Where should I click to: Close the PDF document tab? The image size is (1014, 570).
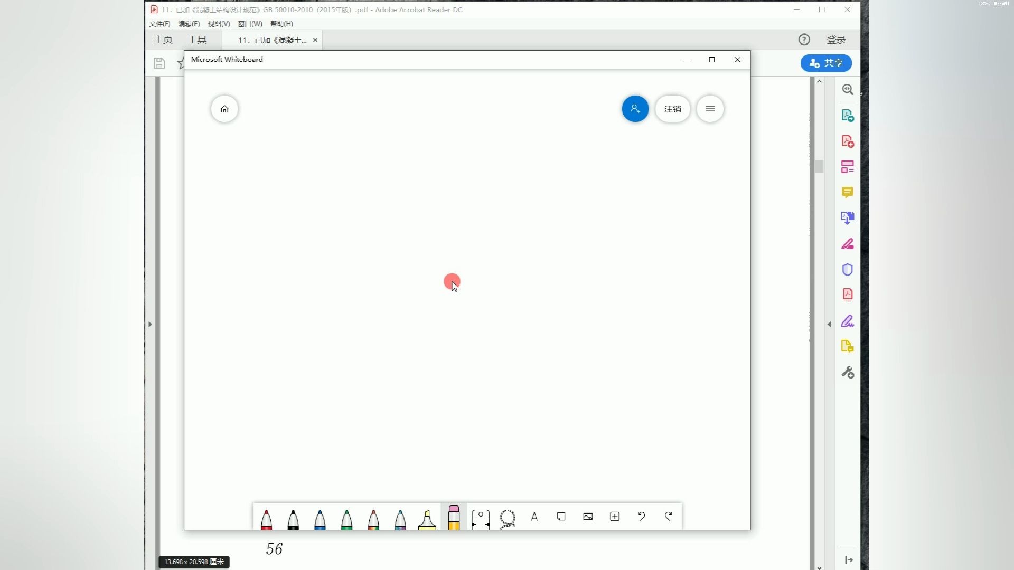[x=315, y=40]
